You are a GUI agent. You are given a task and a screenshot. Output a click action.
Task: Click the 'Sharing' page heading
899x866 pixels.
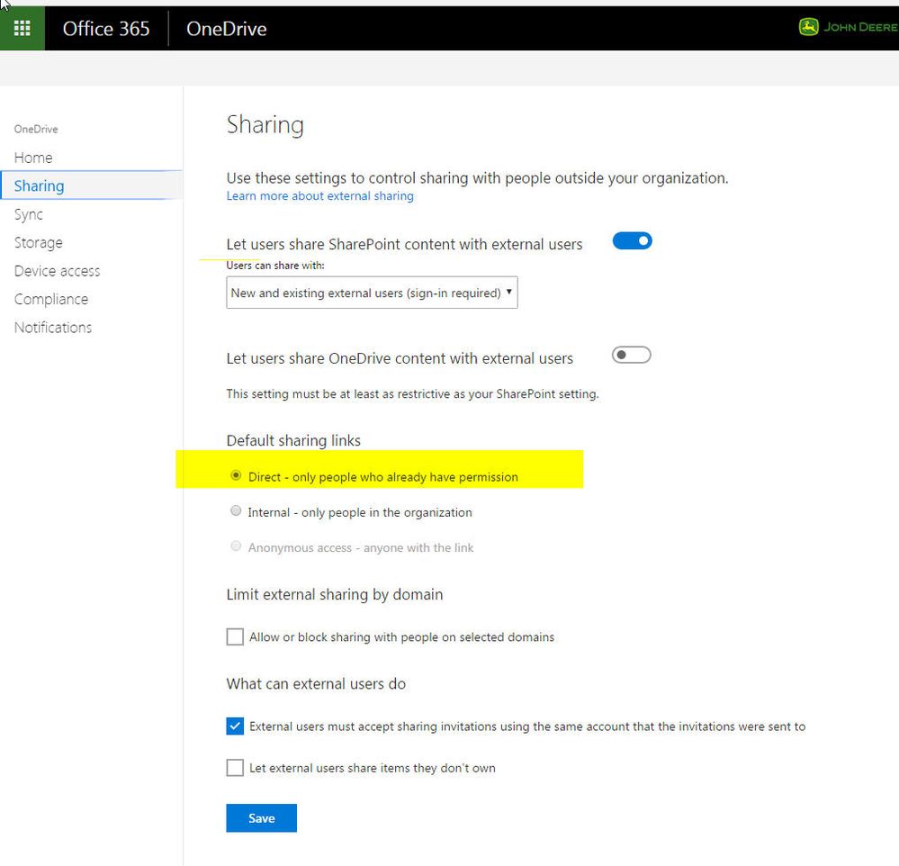pos(265,125)
